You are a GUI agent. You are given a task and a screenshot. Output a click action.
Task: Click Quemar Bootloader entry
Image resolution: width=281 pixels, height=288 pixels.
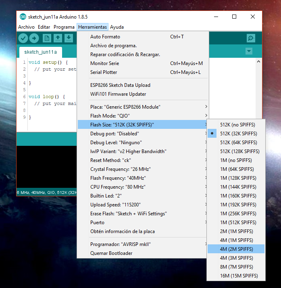143,253
